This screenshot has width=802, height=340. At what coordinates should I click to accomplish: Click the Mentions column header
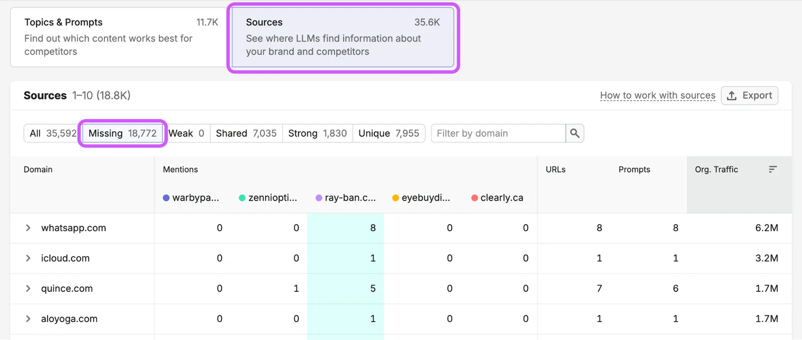180,169
